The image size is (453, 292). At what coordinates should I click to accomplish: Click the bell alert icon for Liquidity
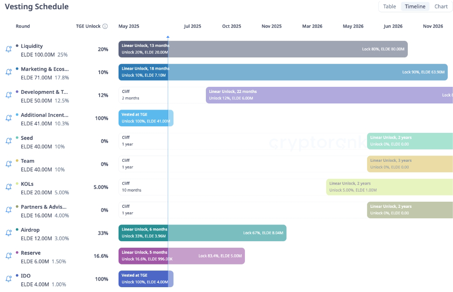point(8,50)
